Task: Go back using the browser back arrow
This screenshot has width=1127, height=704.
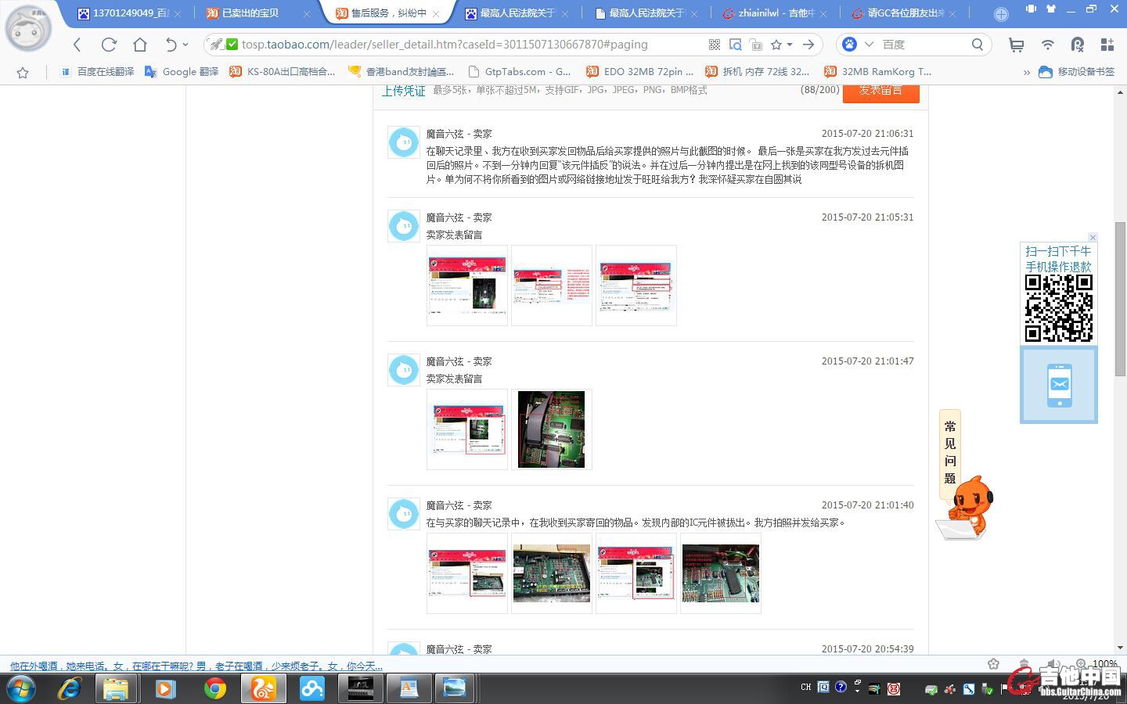Action: (x=77, y=45)
